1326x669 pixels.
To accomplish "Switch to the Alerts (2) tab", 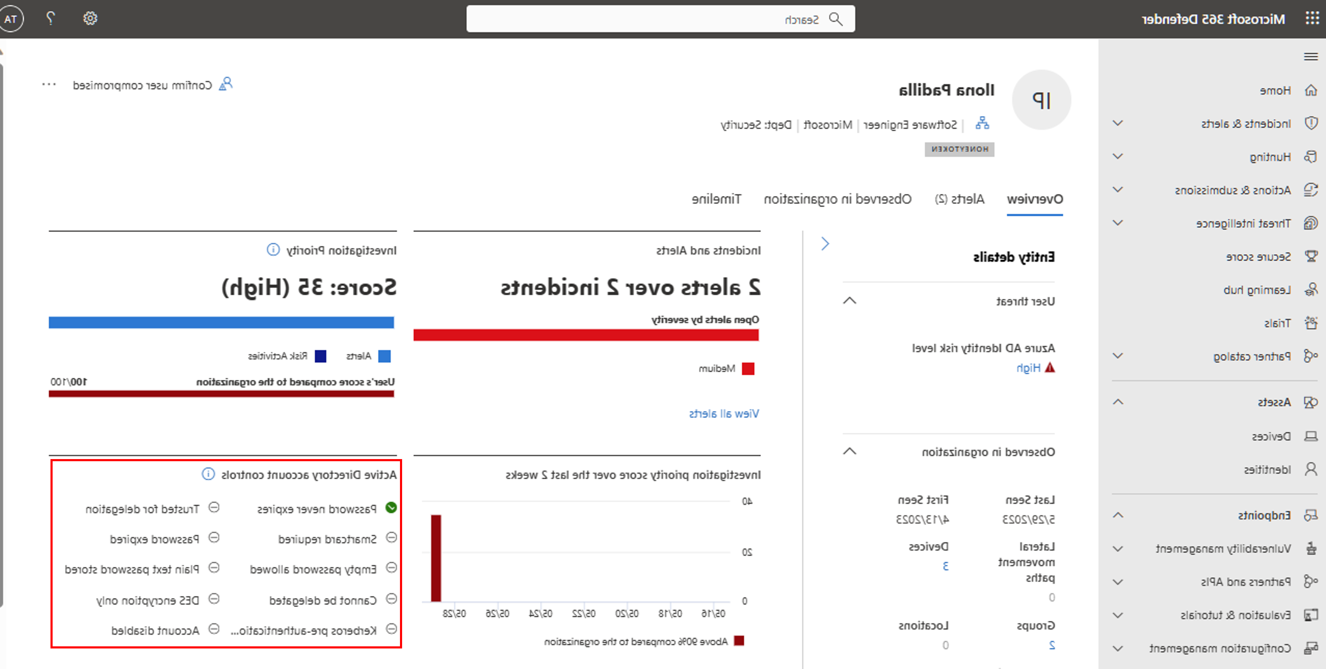I will [x=960, y=199].
